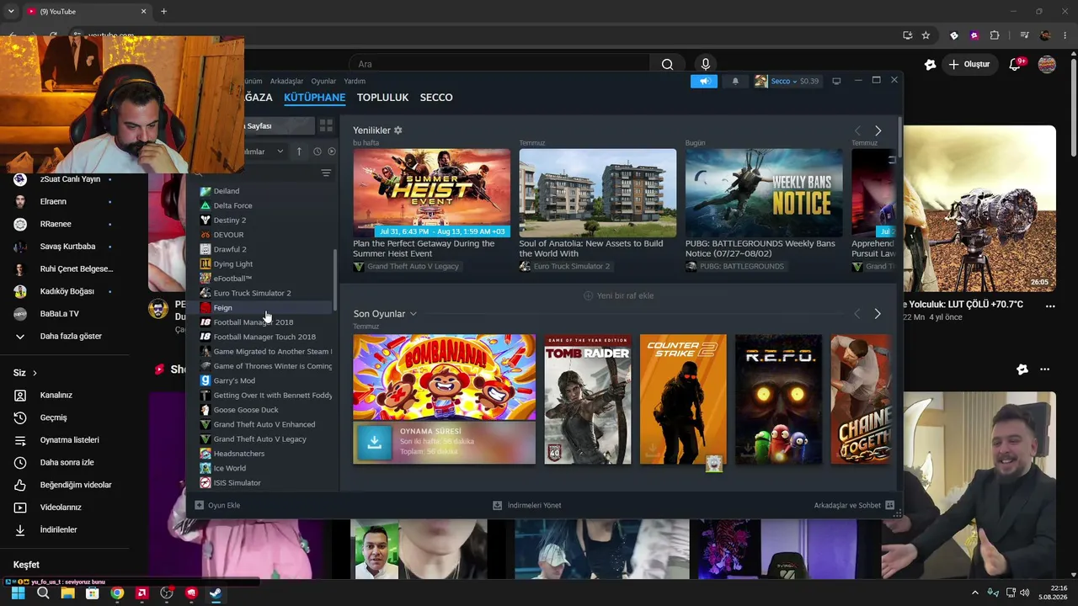1078x606 pixels.
Task: Switch to TOPLULUK tab in Steam
Action: tap(382, 98)
